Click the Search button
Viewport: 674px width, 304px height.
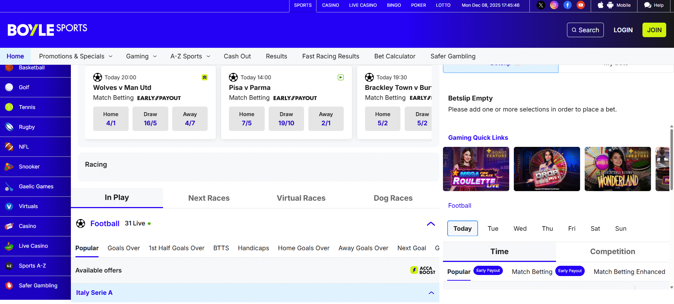(x=585, y=30)
